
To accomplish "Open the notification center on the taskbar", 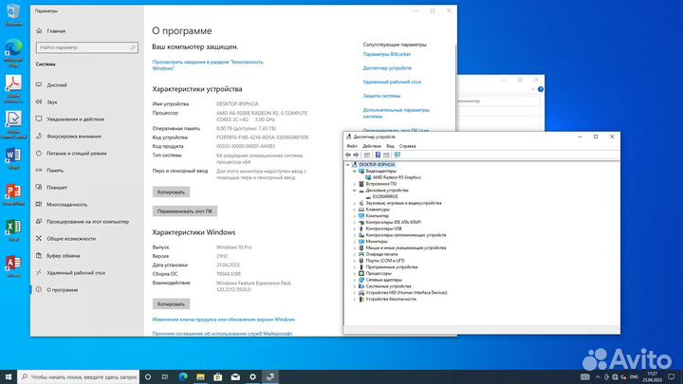I will 672,377.
